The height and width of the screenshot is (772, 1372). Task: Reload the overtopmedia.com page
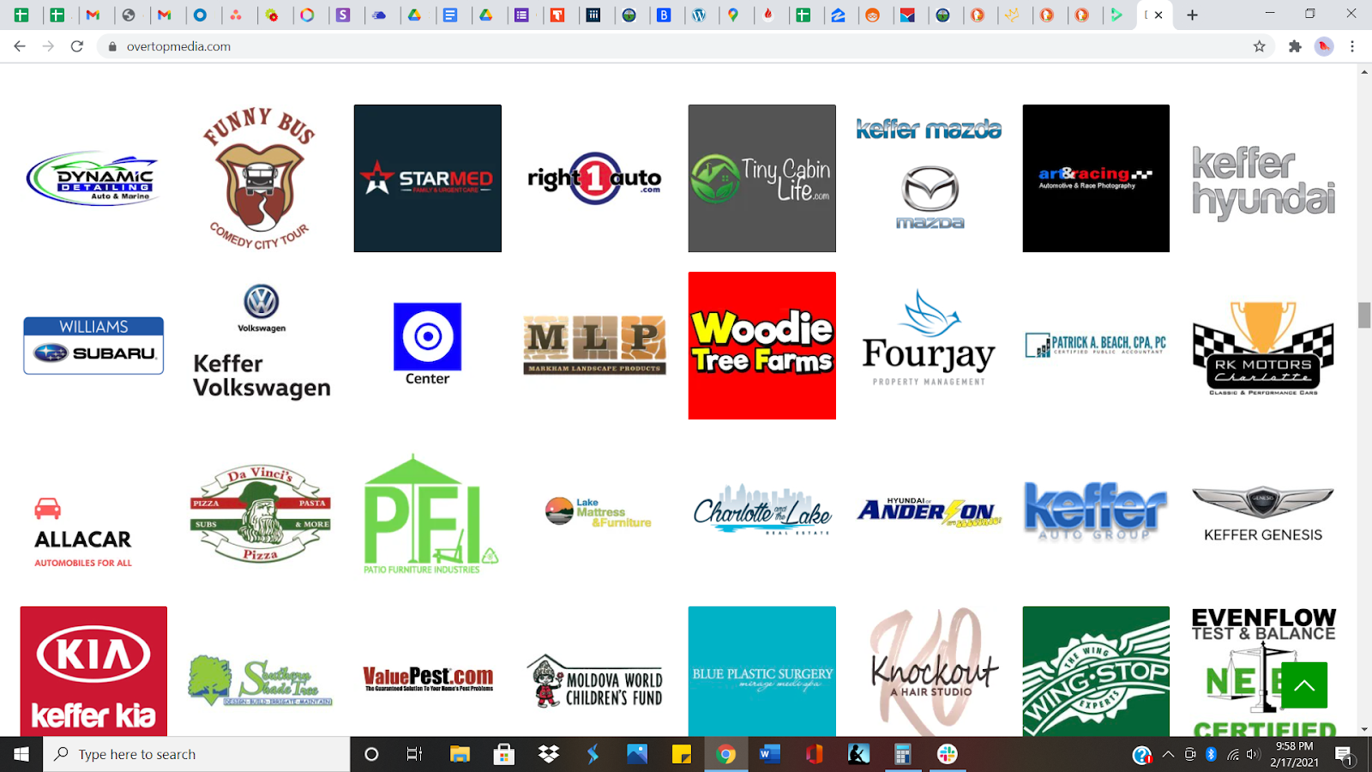click(x=77, y=46)
